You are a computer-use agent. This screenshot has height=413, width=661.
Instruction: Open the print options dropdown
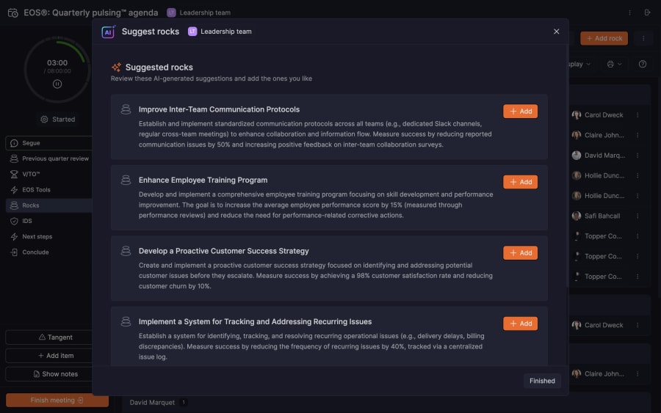tap(614, 64)
